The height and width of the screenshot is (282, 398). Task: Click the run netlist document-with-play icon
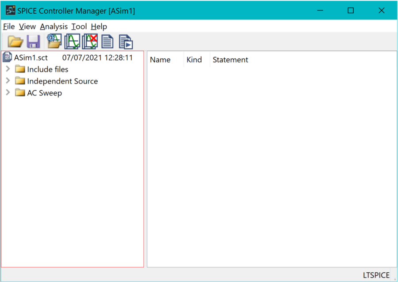126,42
